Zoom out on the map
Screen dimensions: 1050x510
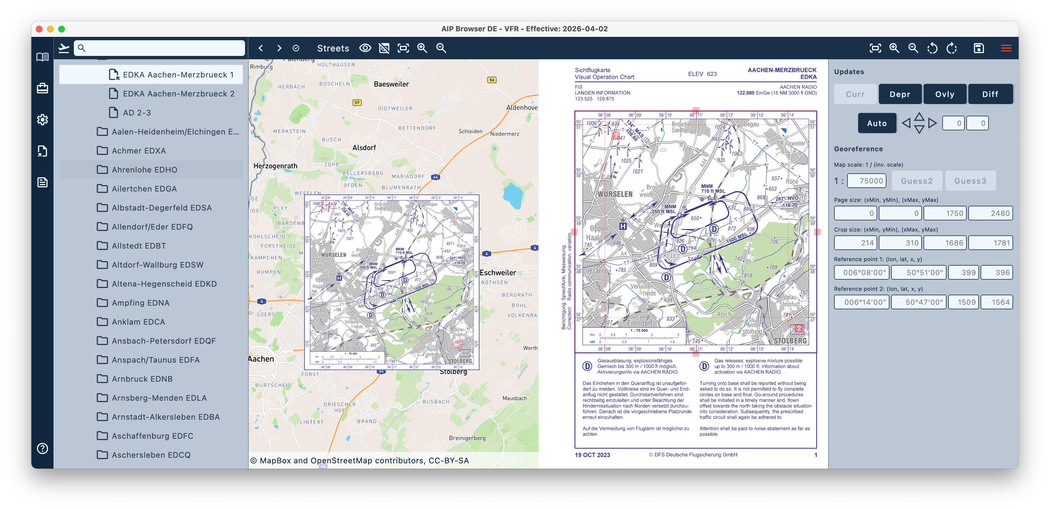click(441, 48)
